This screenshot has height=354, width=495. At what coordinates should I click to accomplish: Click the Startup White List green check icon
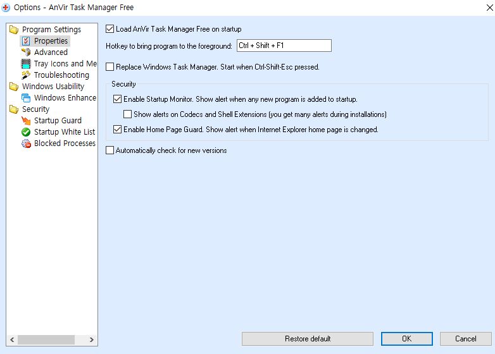pyautogui.click(x=26, y=131)
